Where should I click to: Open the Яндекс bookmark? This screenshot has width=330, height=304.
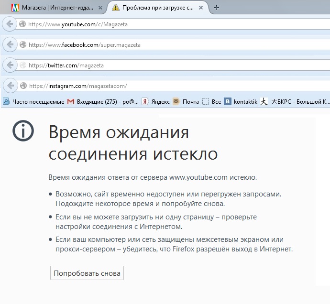tap(156, 102)
